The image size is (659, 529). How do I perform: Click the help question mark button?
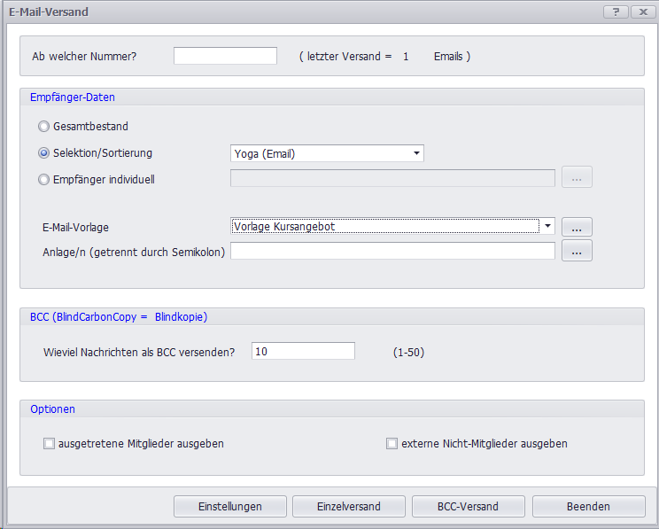(615, 12)
